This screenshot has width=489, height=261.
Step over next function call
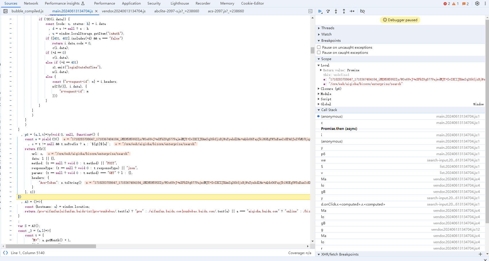328,11
